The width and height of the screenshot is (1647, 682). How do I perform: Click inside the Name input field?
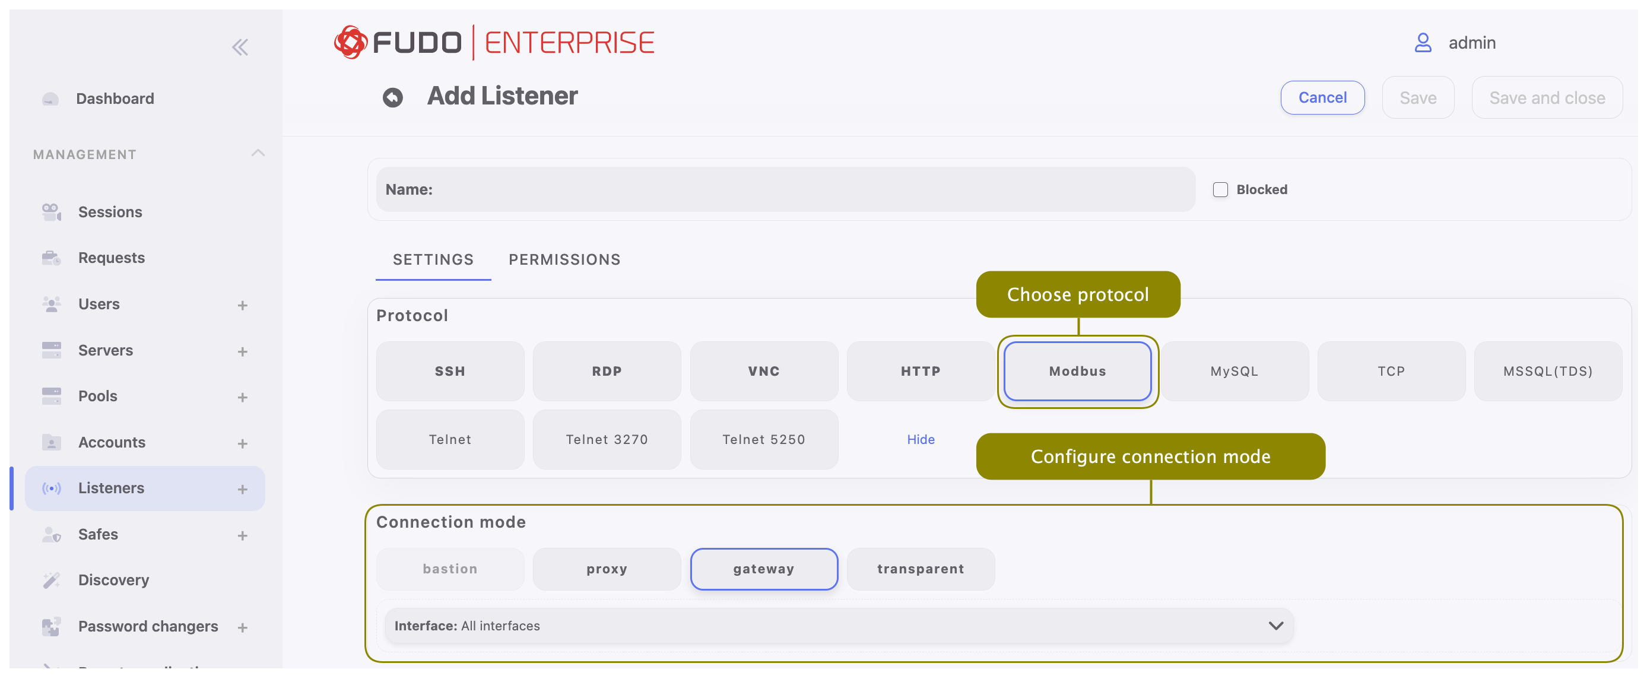click(x=767, y=189)
